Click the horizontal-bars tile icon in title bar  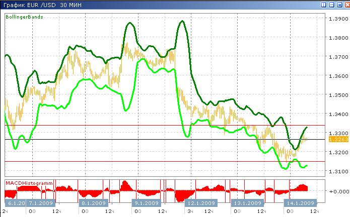click(x=331, y=5)
